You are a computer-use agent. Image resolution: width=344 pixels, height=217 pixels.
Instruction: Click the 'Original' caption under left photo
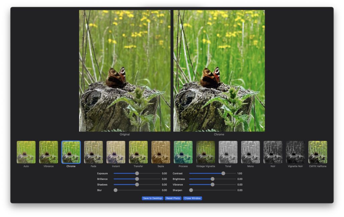click(125, 134)
